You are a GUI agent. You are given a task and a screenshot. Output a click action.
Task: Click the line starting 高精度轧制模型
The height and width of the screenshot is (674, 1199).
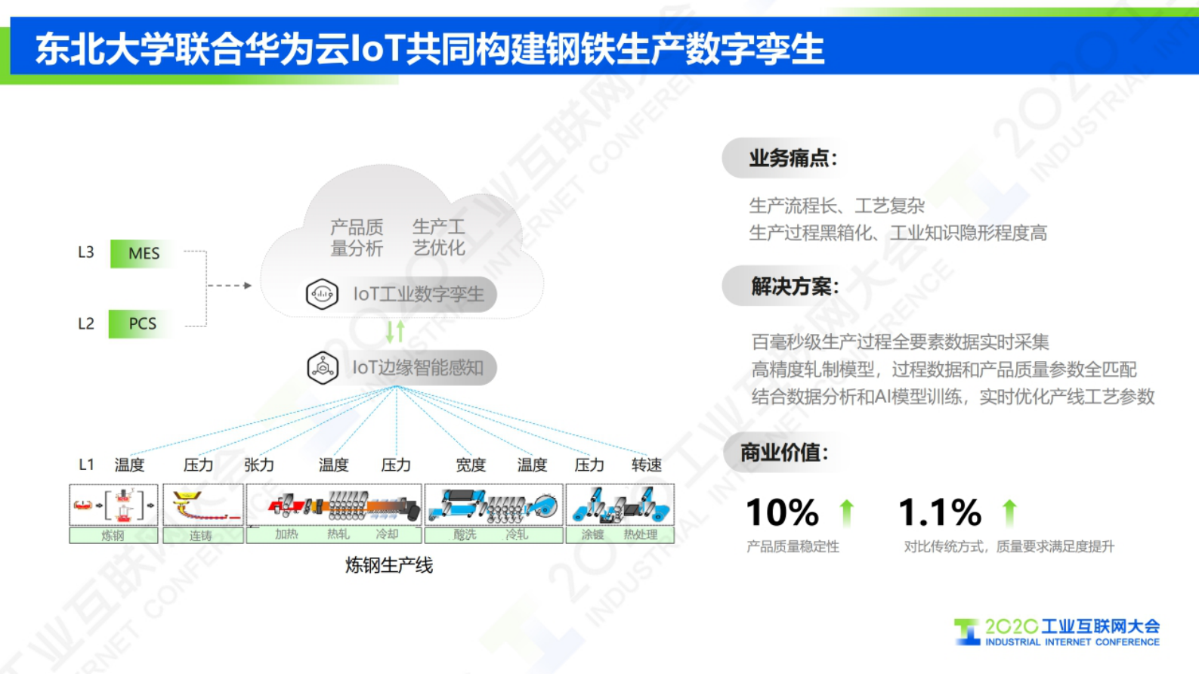[944, 369]
